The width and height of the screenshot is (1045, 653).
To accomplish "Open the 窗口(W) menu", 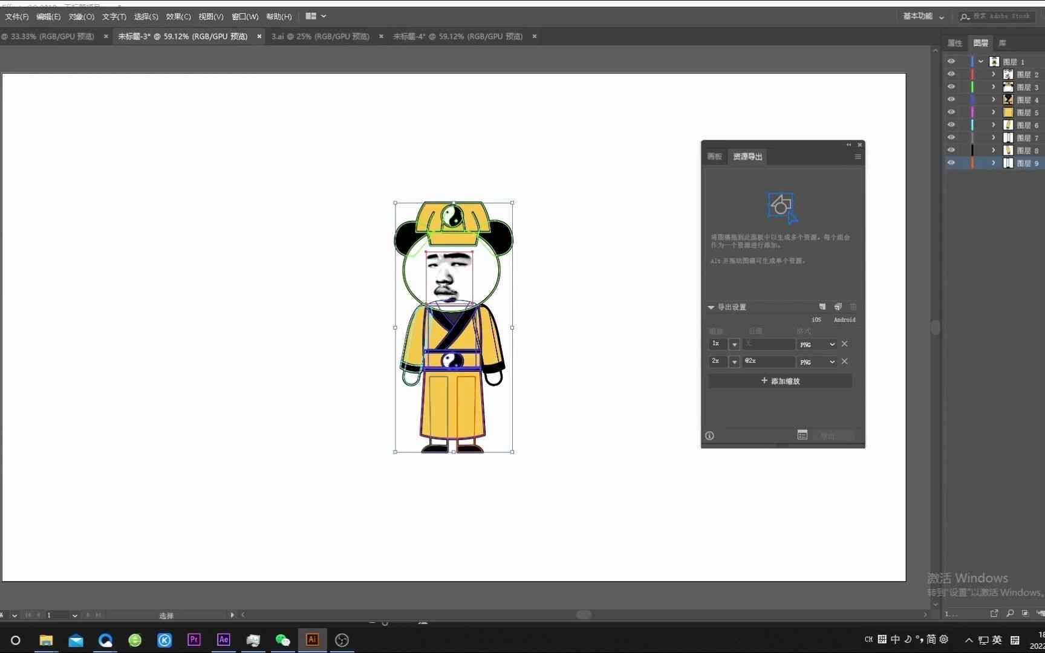I will coord(245,16).
